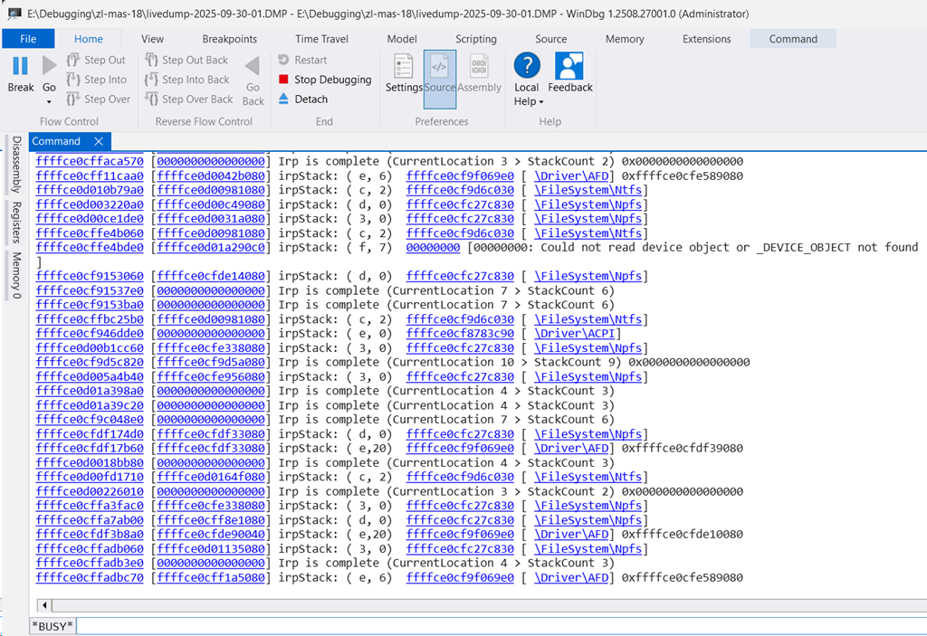Click the Feedback icon
The height and width of the screenshot is (636, 927).
click(x=569, y=67)
